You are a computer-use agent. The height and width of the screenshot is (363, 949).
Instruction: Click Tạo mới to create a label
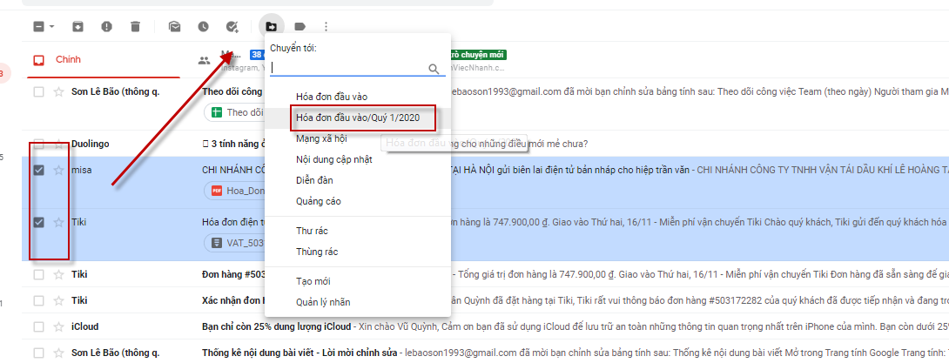tap(358, 282)
